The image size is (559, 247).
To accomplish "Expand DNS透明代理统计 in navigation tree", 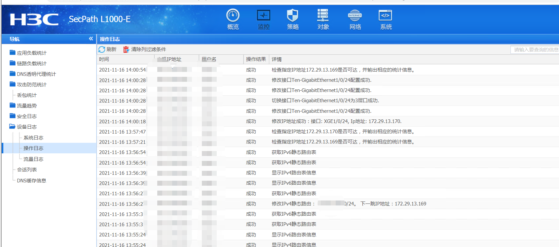I will click(x=36, y=74).
